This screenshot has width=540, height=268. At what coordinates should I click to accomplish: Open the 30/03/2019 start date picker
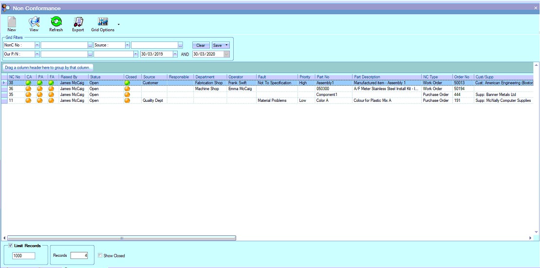click(175, 54)
